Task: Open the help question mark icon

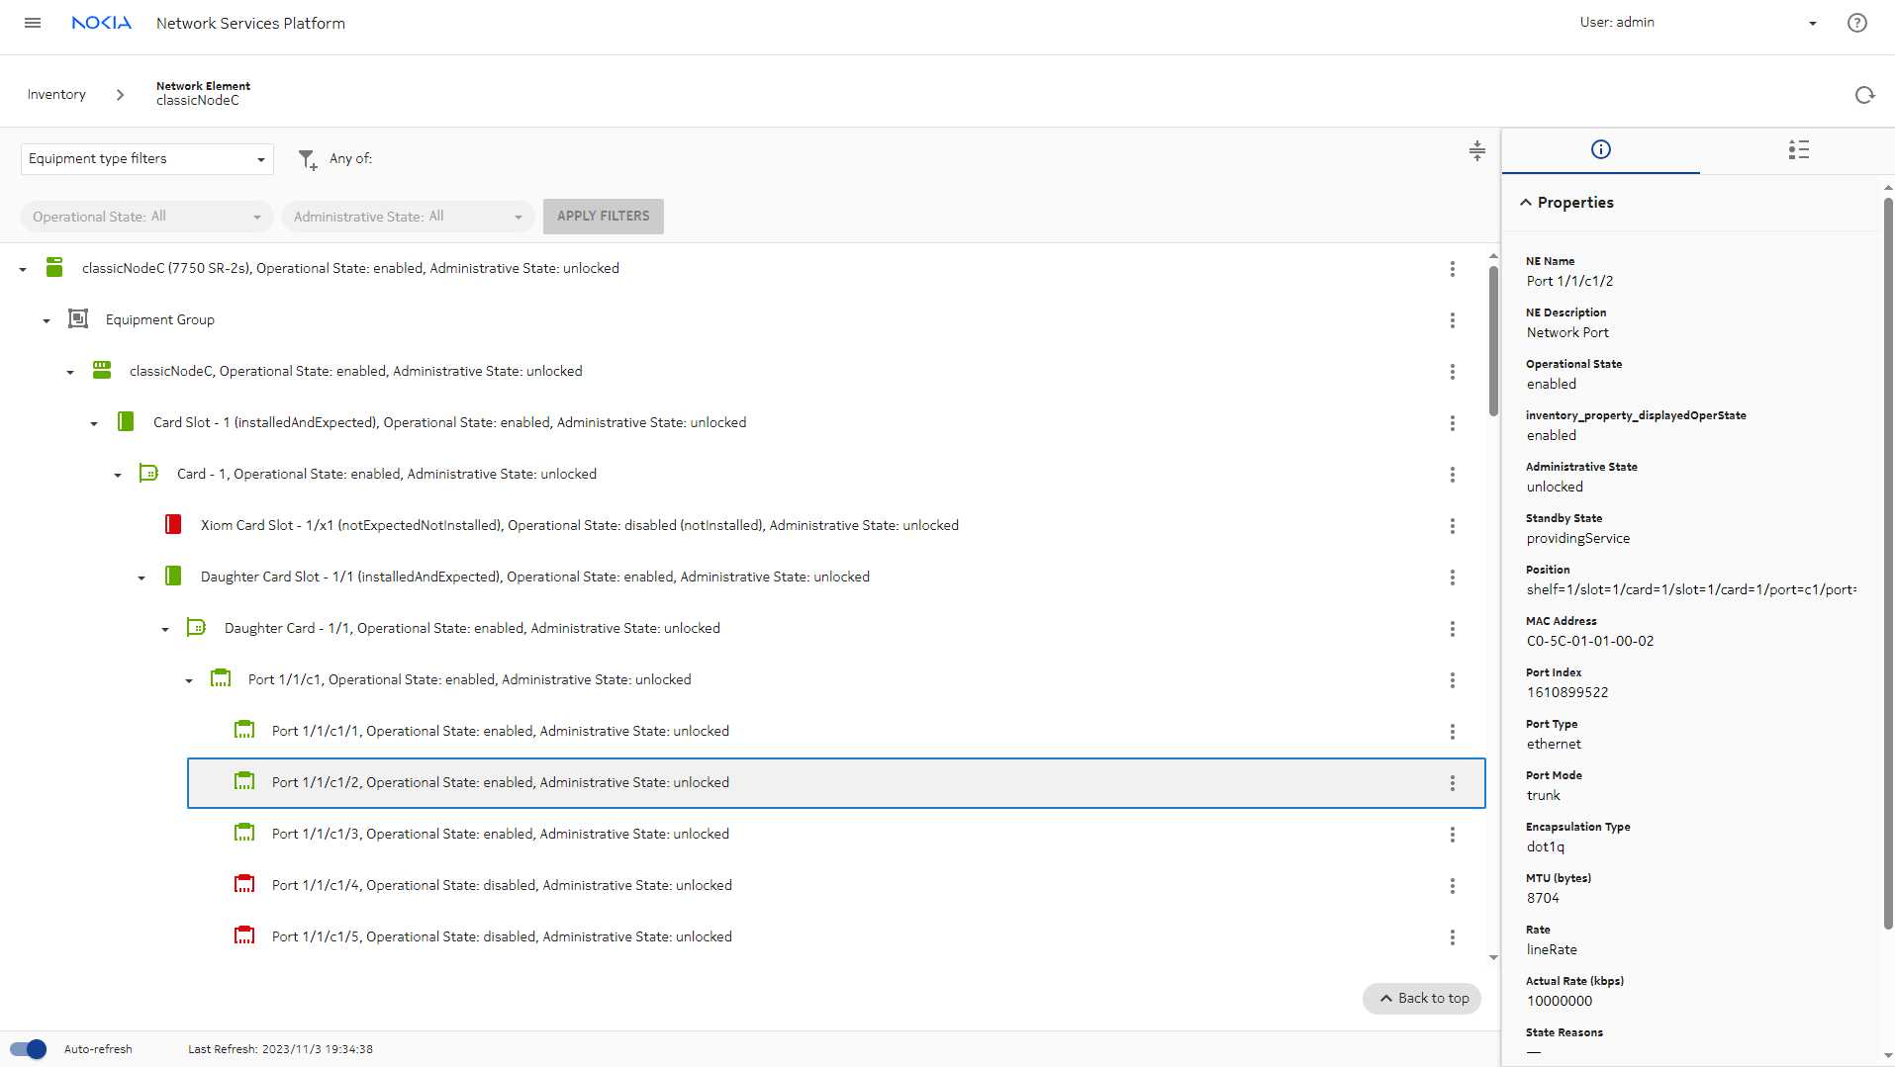Action: click(x=1856, y=23)
